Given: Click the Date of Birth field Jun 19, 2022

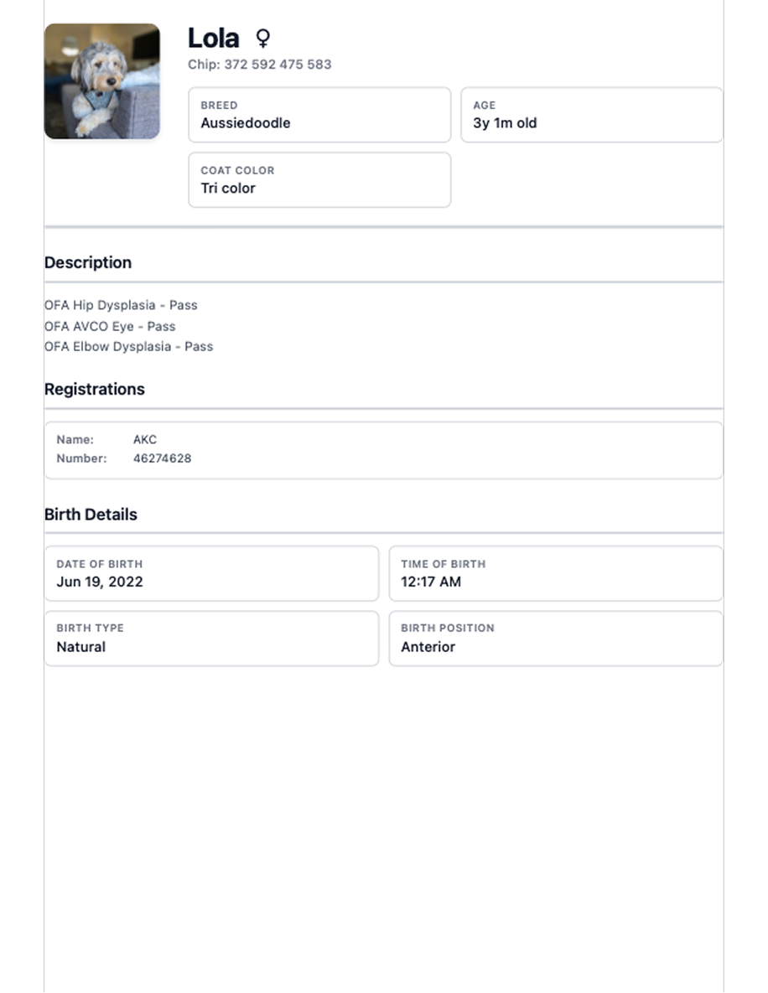Looking at the screenshot, I should [211, 573].
